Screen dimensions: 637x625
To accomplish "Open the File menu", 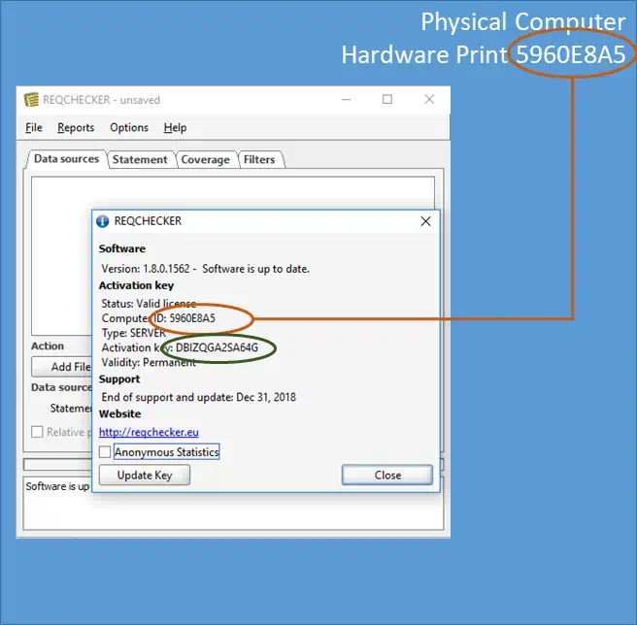I will tap(34, 128).
